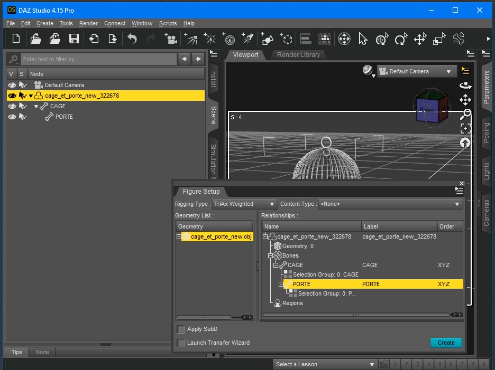Open the Default Camera view dropdown
Viewport: 495px width, 370px height.
[417, 72]
